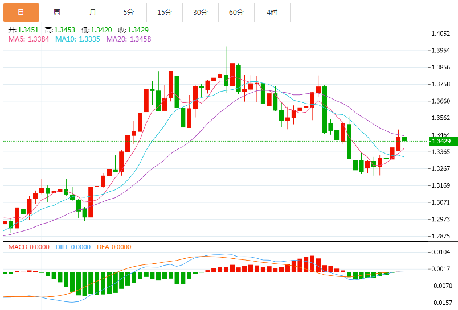458x310 pixels.
Task: Click the MACD: 0.0000 label
Action: [x=28, y=247]
